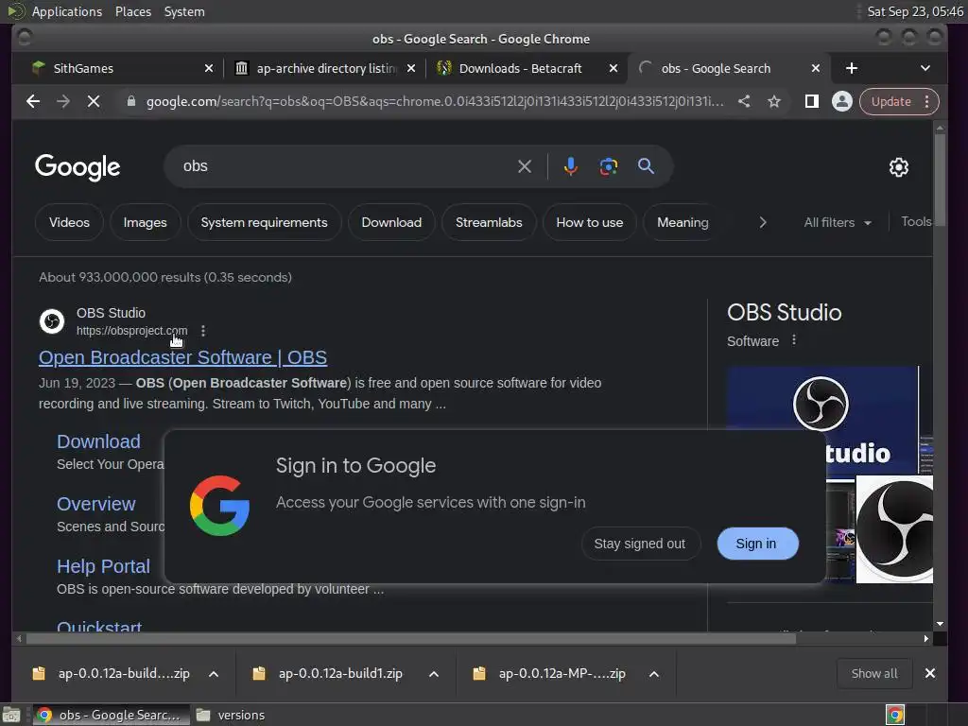968x726 pixels.
Task: Click the forward navigation arrow
Action: point(63,101)
